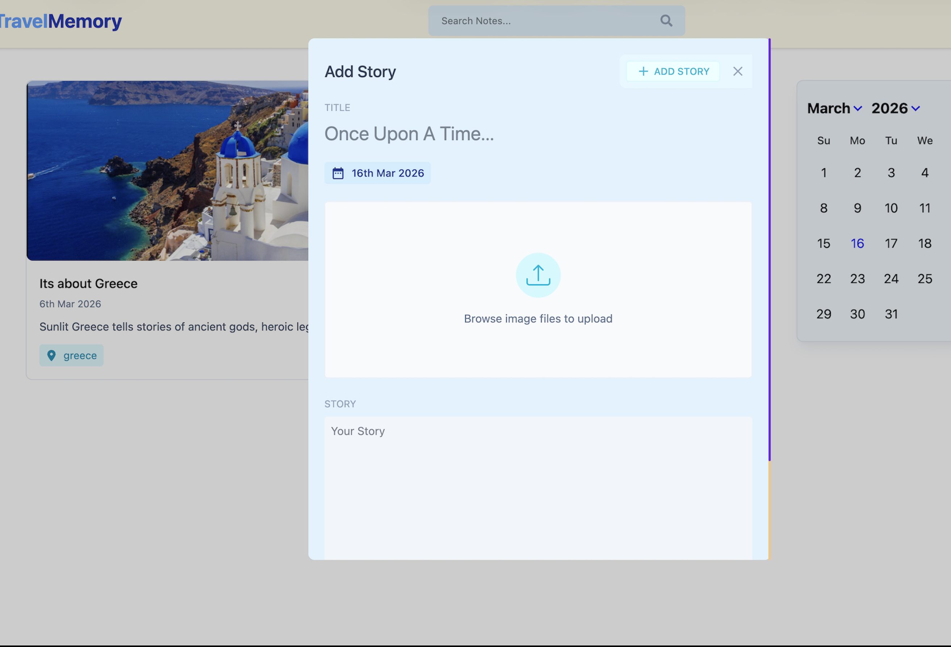Select day 24 in the calendar

891,279
